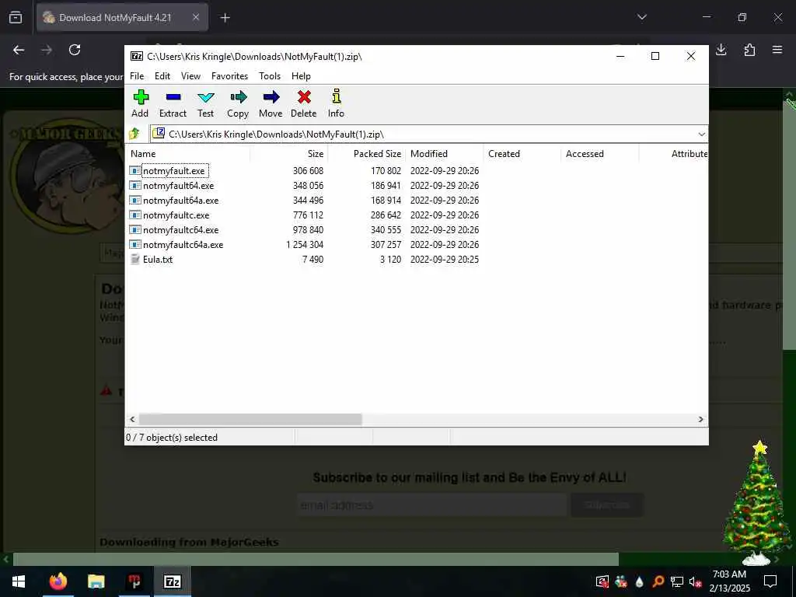Click the packed size 3 120
Viewport: 796px width, 597px height.
click(x=390, y=259)
